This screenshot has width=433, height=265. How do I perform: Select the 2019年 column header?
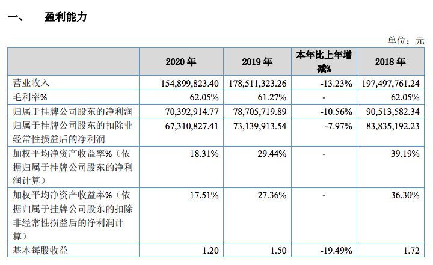[257, 62]
